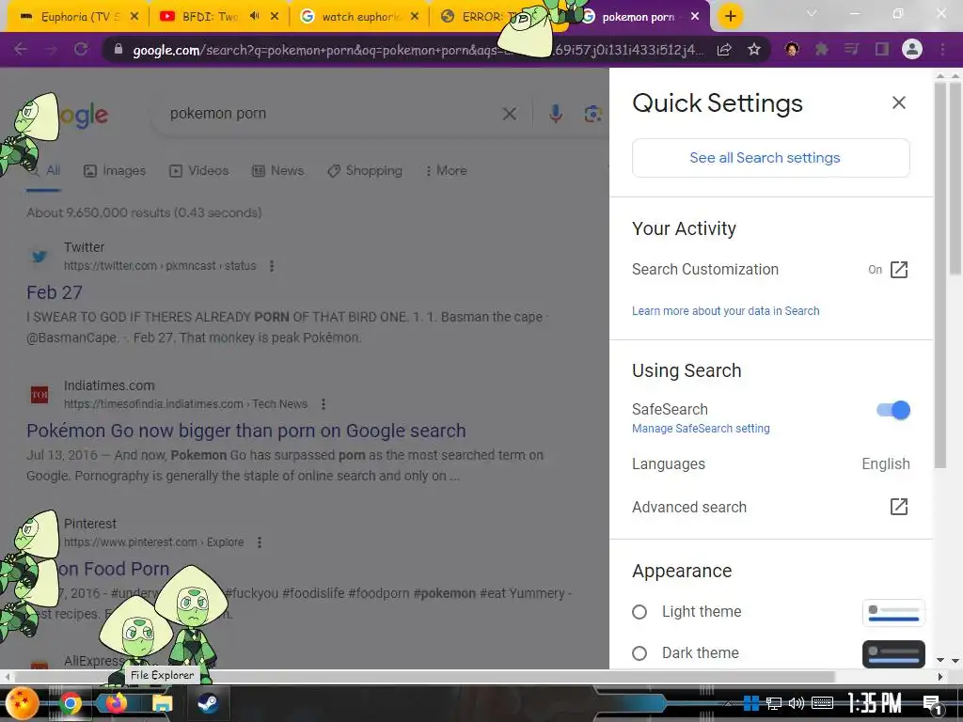The width and height of the screenshot is (963, 722).
Task: Close the Euphoria tab
Action: point(134,17)
